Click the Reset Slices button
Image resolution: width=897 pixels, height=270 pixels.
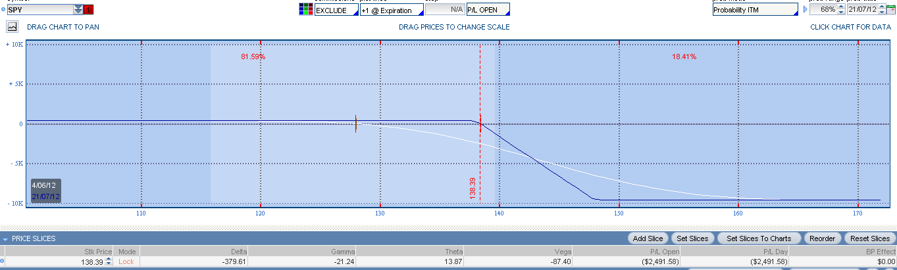click(x=870, y=238)
